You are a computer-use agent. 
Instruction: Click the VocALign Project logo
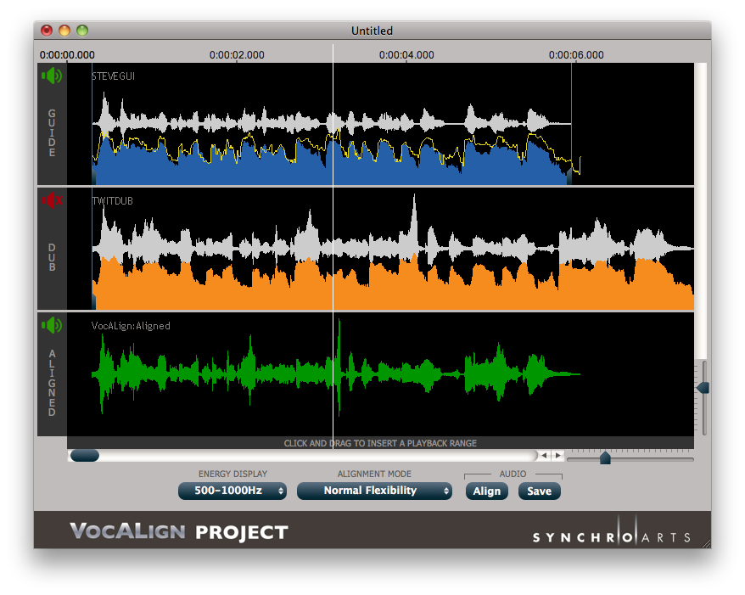[178, 532]
